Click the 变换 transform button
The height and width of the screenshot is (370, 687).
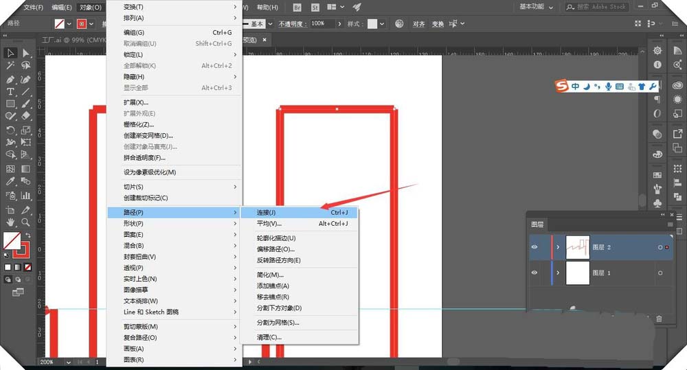438,24
